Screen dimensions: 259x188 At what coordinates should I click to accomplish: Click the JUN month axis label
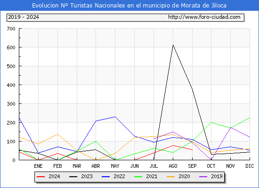tap(135, 166)
